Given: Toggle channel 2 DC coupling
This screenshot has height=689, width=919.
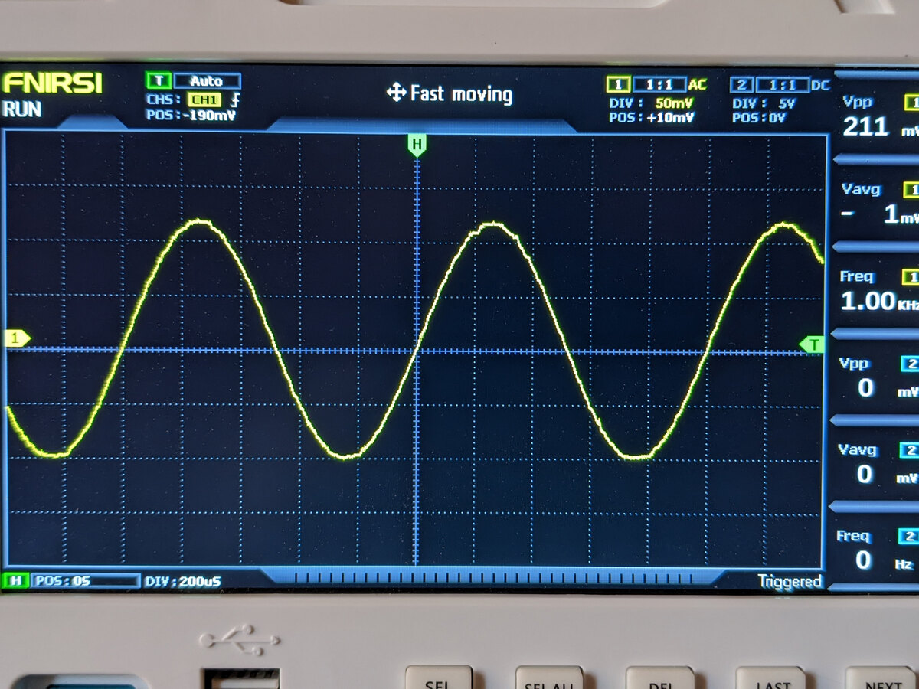Looking at the screenshot, I should (x=820, y=85).
